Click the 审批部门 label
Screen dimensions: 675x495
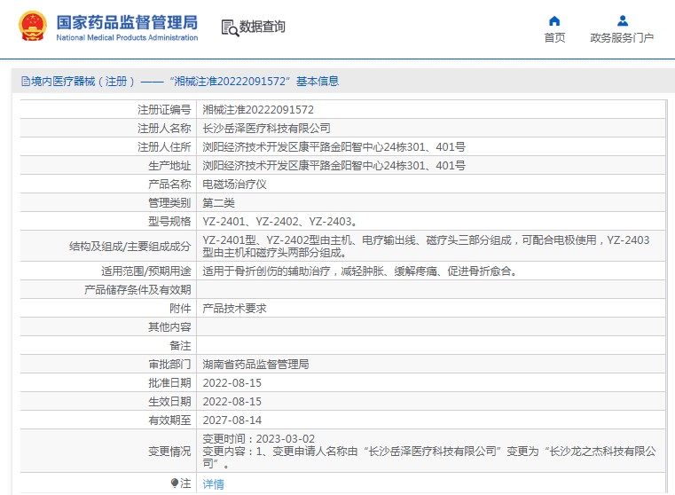[169, 364]
